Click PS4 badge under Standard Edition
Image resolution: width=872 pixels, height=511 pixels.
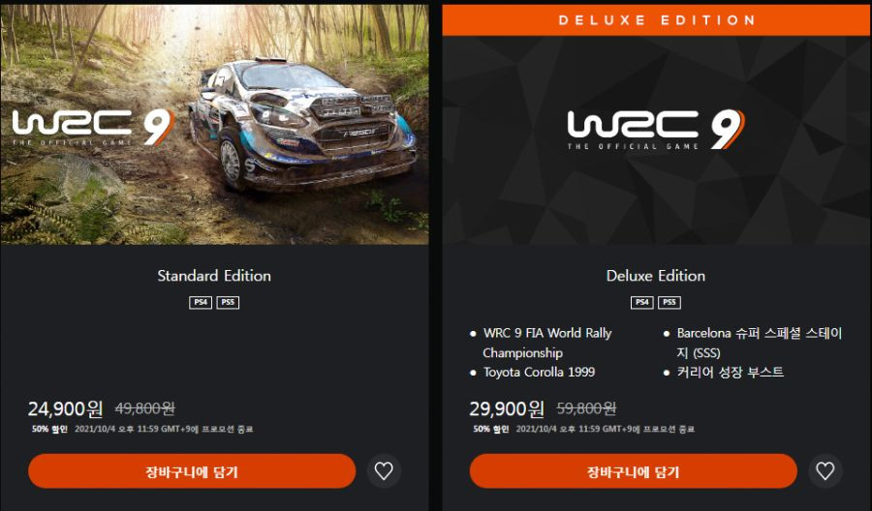point(201,302)
